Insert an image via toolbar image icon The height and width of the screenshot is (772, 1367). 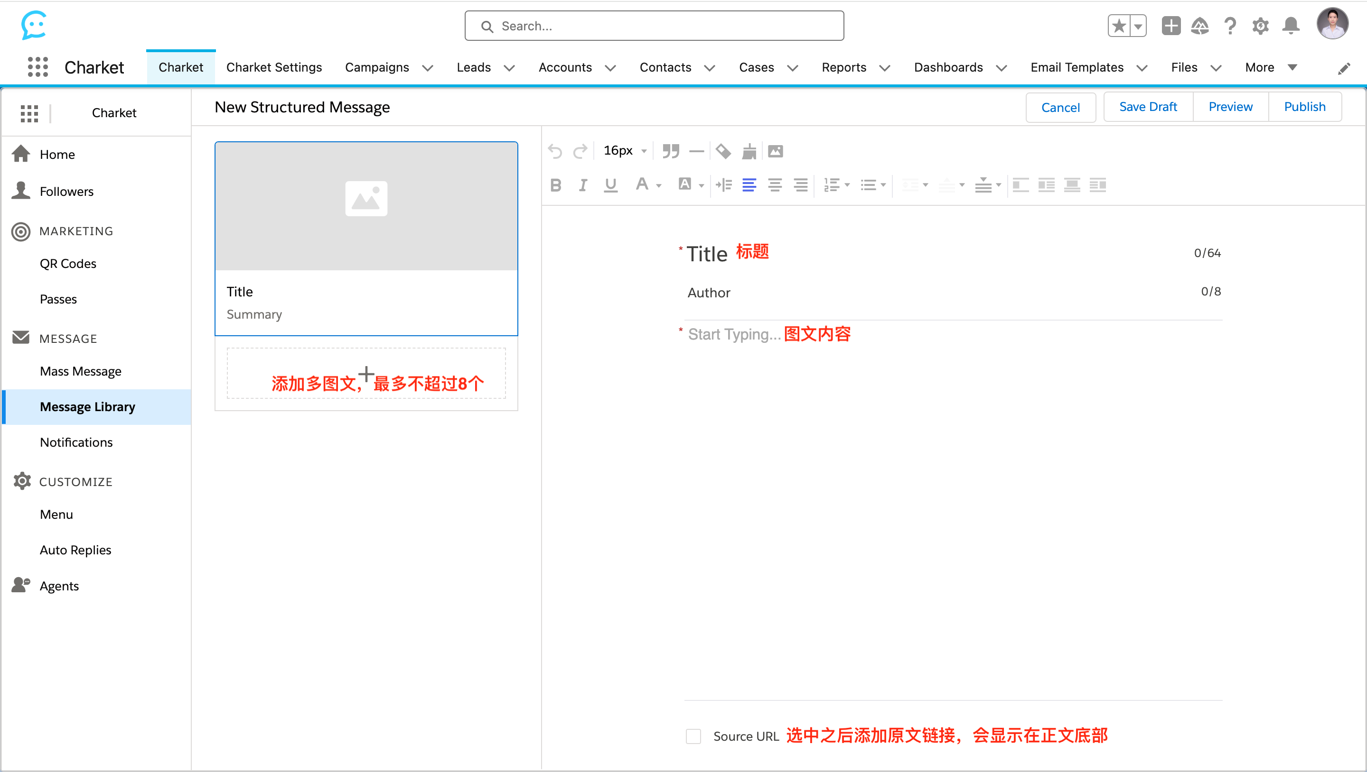(775, 152)
